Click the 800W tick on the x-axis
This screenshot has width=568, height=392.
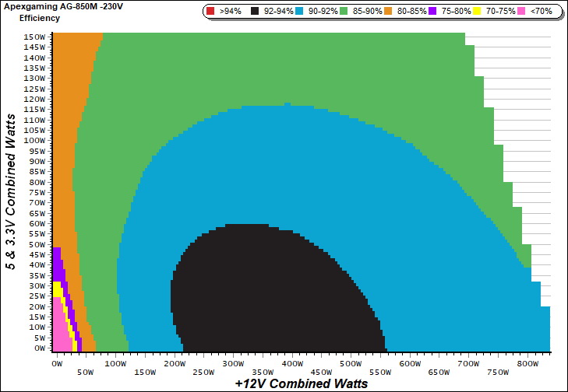tap(527, 363)
